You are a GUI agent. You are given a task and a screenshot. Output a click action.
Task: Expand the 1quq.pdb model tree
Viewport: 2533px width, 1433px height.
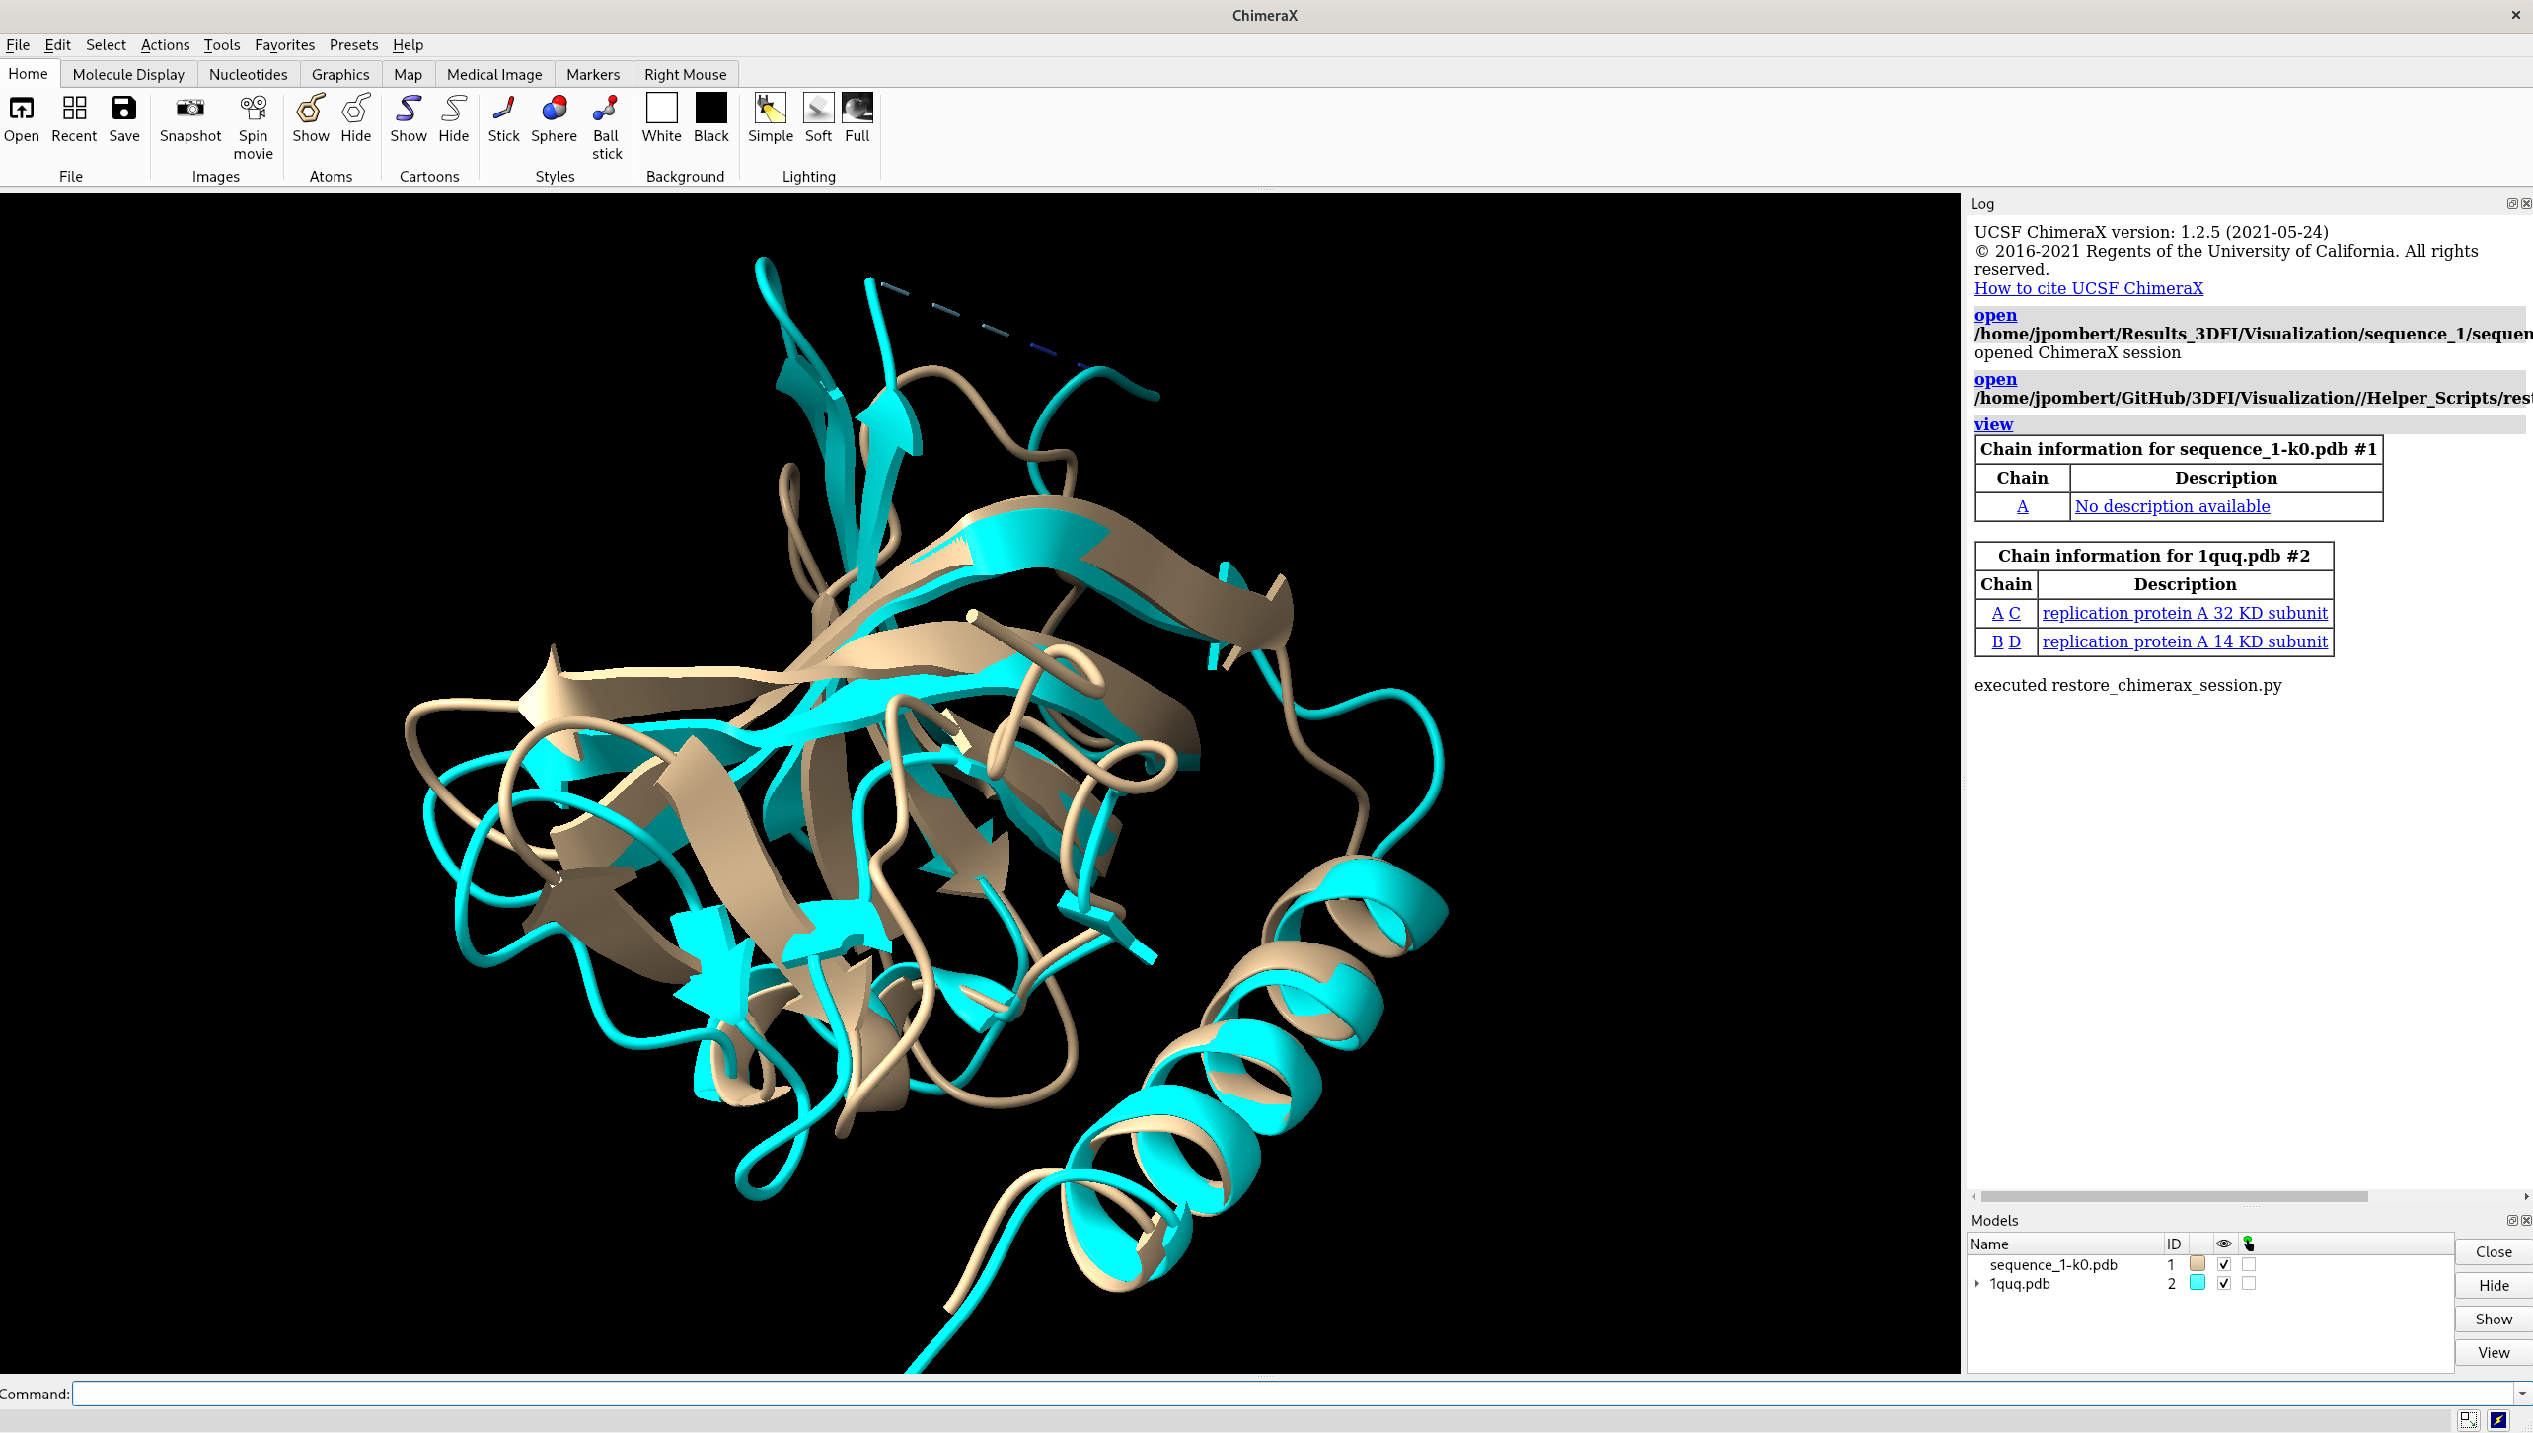(1977, 1283)
